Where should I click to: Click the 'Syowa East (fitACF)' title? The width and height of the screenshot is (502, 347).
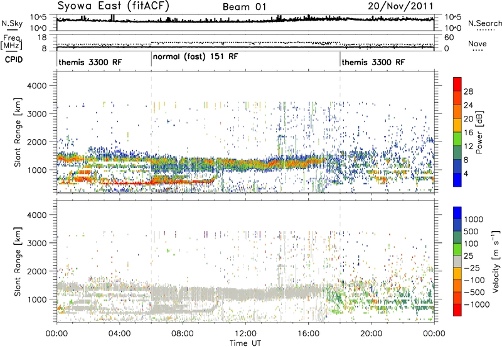click(113, 6)
